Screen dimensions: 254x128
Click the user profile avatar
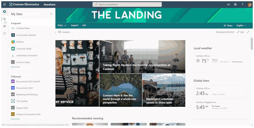coord(249,5)
